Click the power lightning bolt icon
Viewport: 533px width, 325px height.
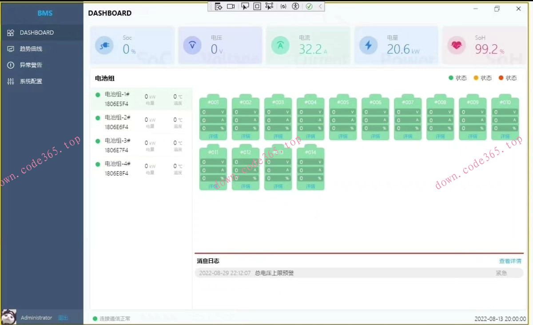(x=368, y=45)
